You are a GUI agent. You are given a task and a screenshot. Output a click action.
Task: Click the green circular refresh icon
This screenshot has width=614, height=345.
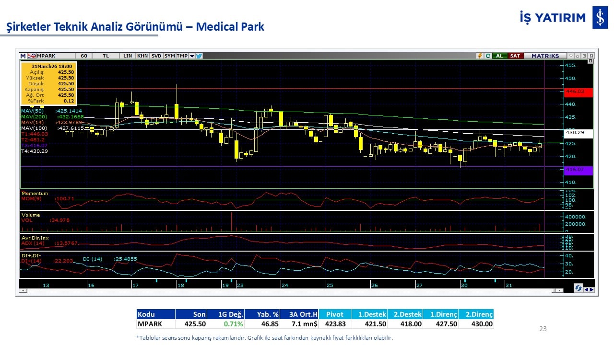pyautogui.click(x=488, y=56)
